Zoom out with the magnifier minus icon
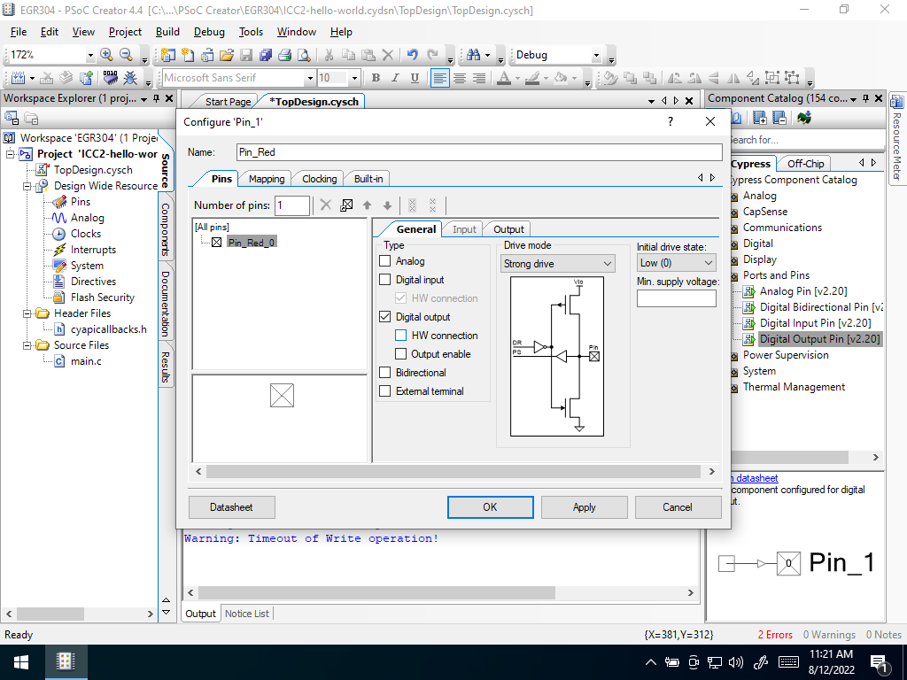The image size is (907, 680). pos(126,55)
